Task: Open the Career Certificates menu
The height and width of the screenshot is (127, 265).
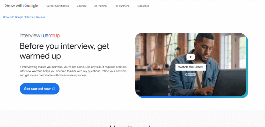Action: point(58,6)
